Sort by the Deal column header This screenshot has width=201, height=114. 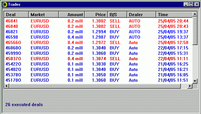point(16,15)
